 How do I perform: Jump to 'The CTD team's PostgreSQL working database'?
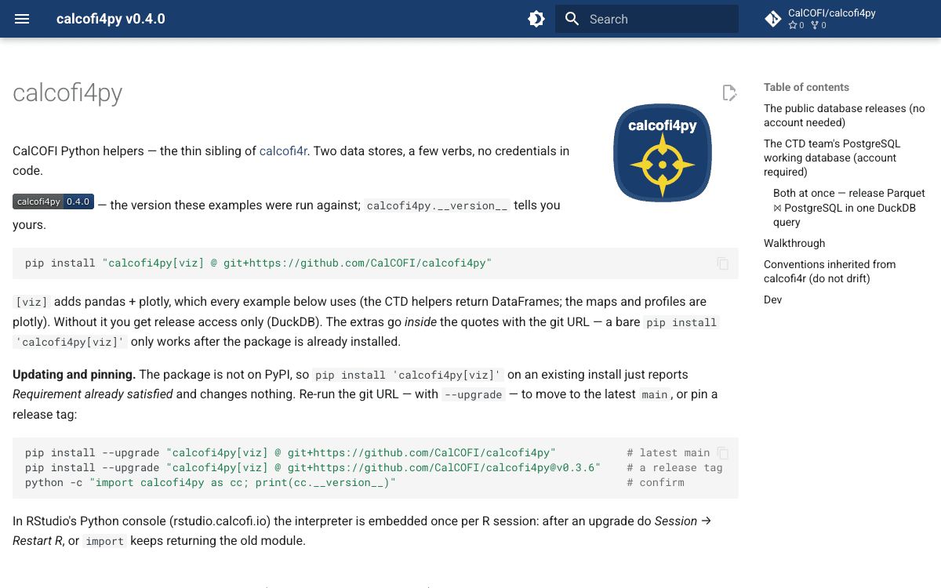tap(832, 158)
